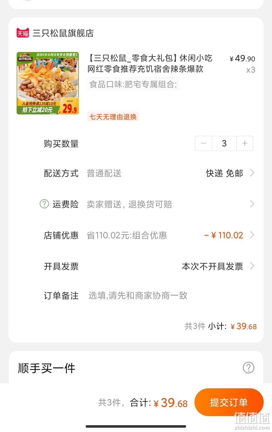
Task: Edit the quantity field showing 3
Action: (x=224, y=143)
